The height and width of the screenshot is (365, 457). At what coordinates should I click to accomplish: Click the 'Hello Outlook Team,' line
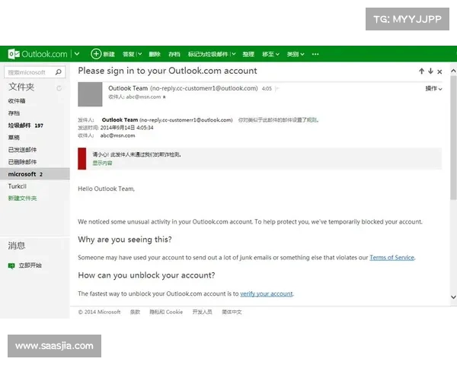[x=107, y=189]
